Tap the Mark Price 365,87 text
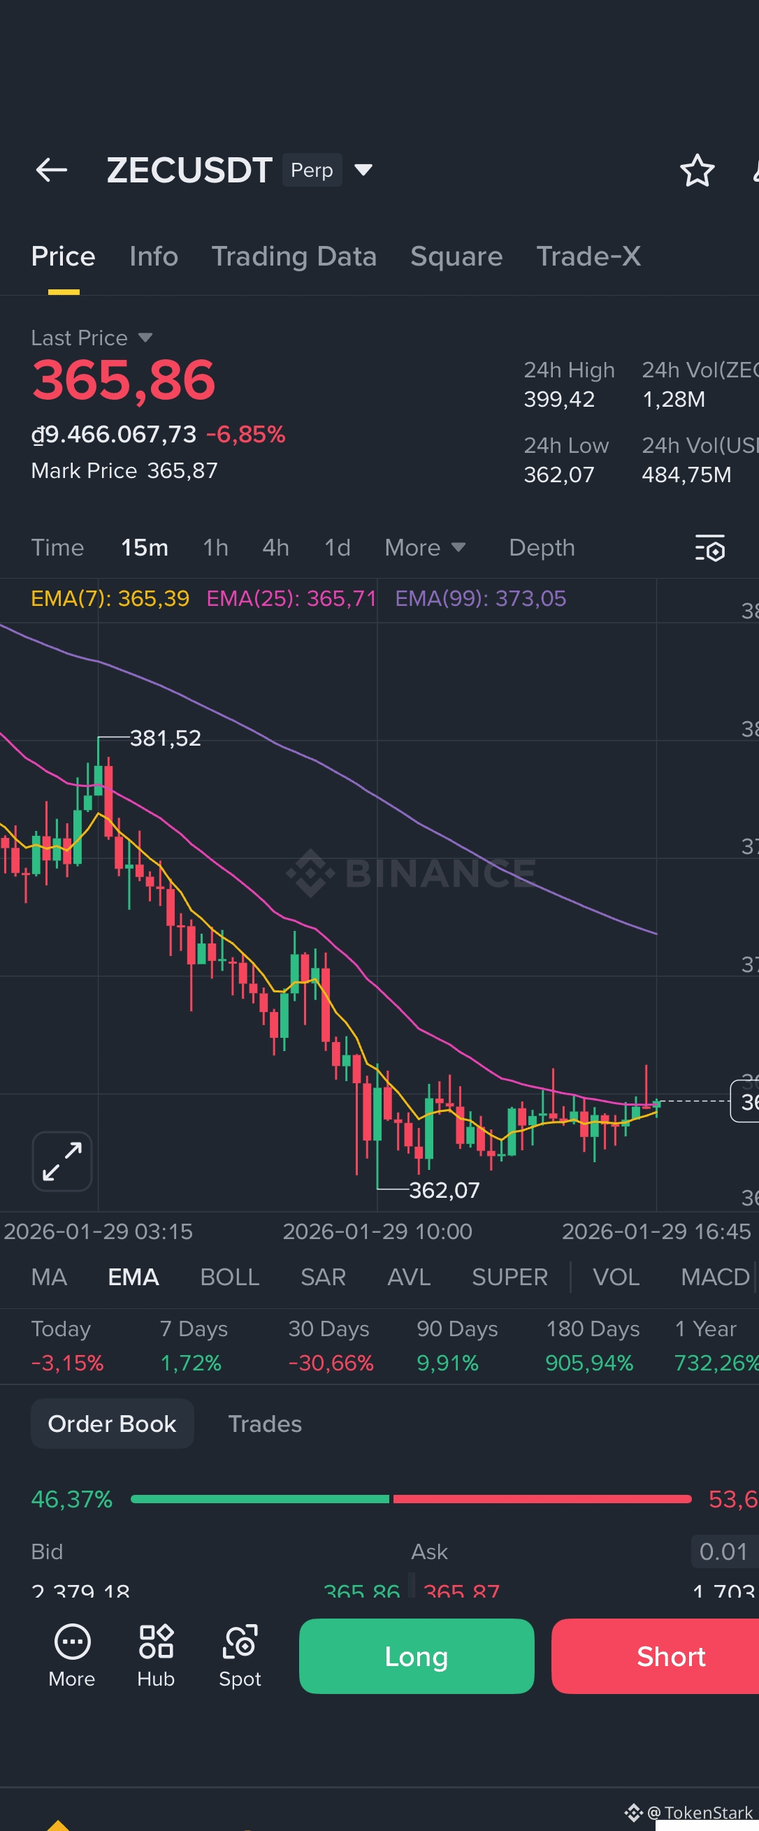Viewport: 759px width, 1831px height. pos(124,470)
